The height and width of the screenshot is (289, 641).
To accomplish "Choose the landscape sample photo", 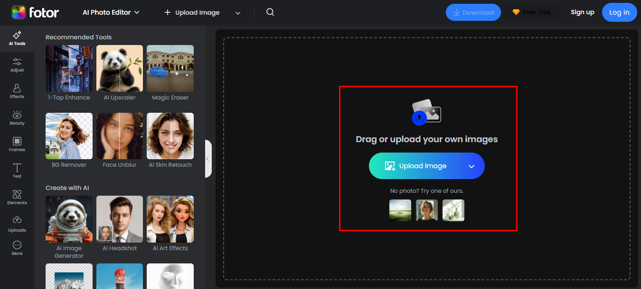I will coord(400,210).
